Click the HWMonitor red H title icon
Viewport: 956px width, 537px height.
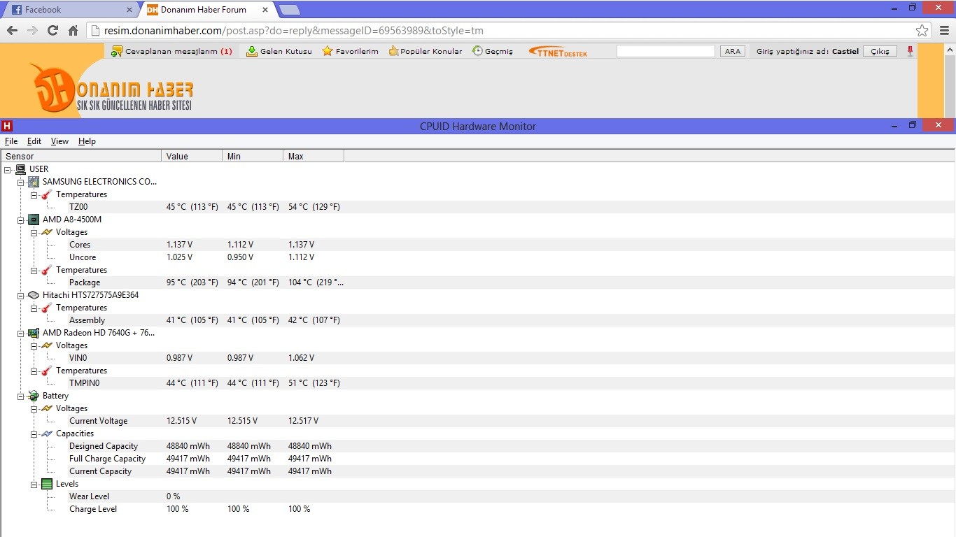coord(7,126)
